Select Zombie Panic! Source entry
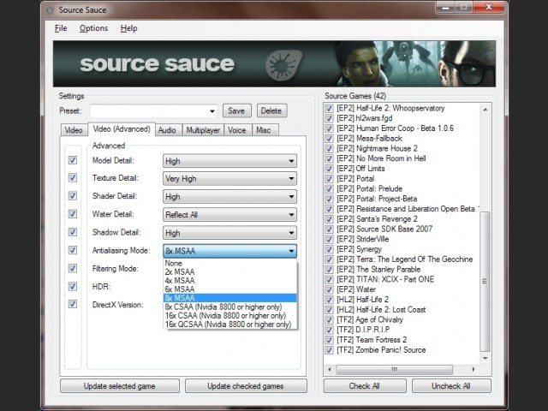This screenshot has width=548, height=411. [x=381, y=350]
